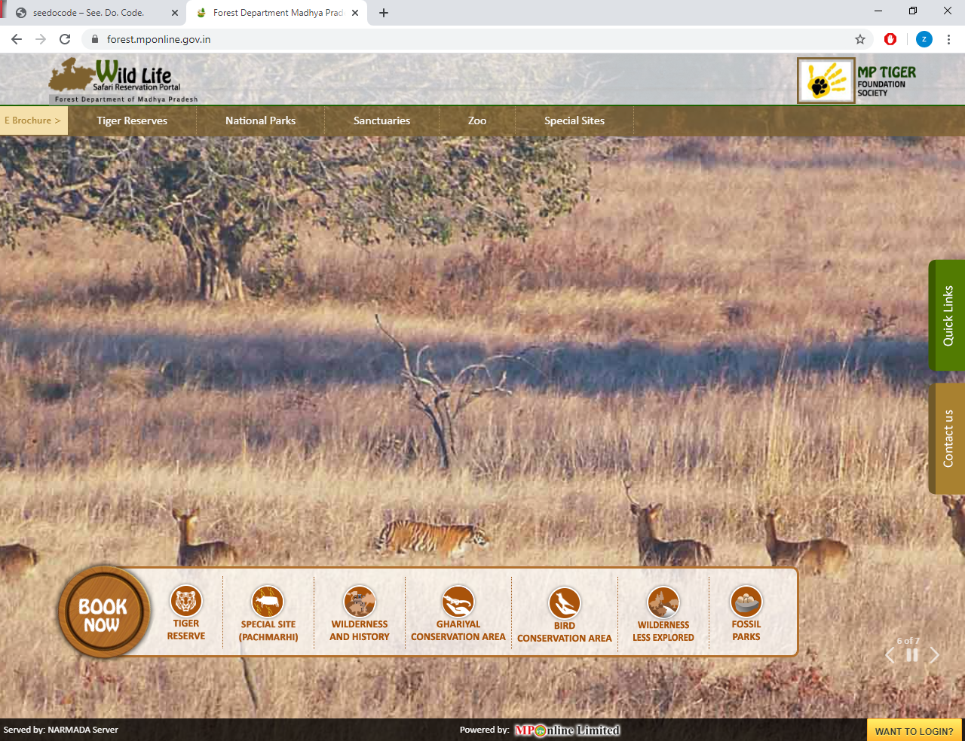Click the Wilderness and History icon
This screenshot has width=965, height=741.
point(360,602)
